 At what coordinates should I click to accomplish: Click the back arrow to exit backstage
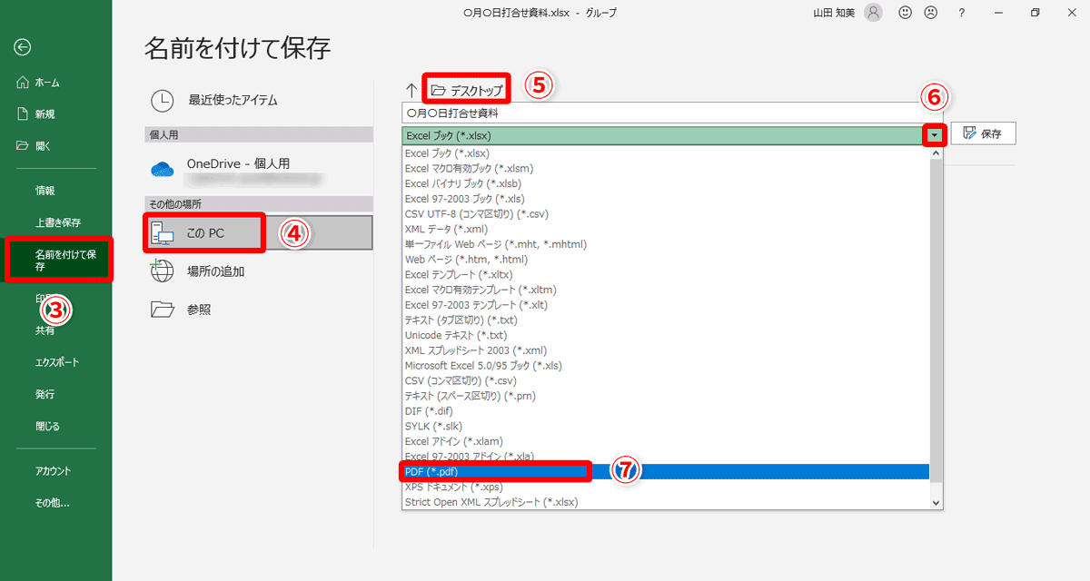point(22,47)
